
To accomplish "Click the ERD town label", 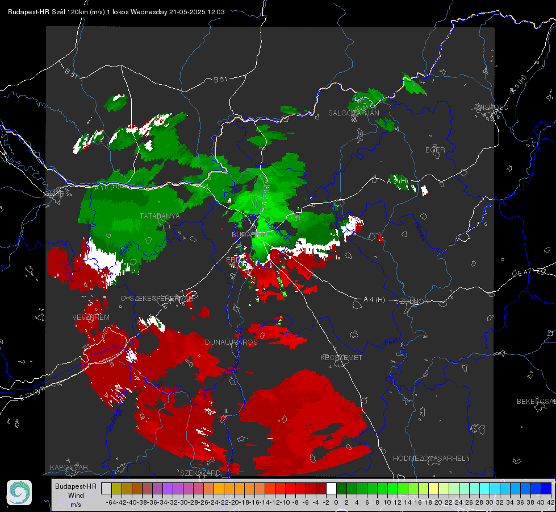I will (232, 260).
